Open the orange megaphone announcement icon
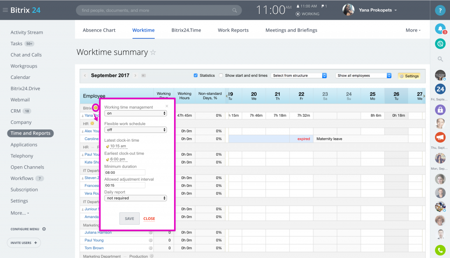 click(x=440, y=137)
